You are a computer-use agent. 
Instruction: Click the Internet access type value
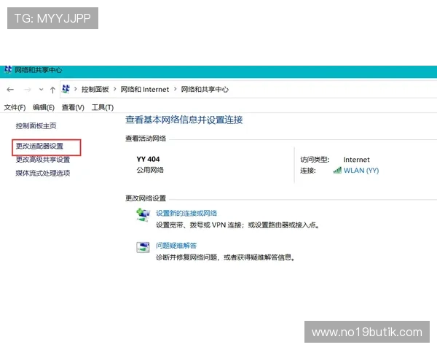356,160
